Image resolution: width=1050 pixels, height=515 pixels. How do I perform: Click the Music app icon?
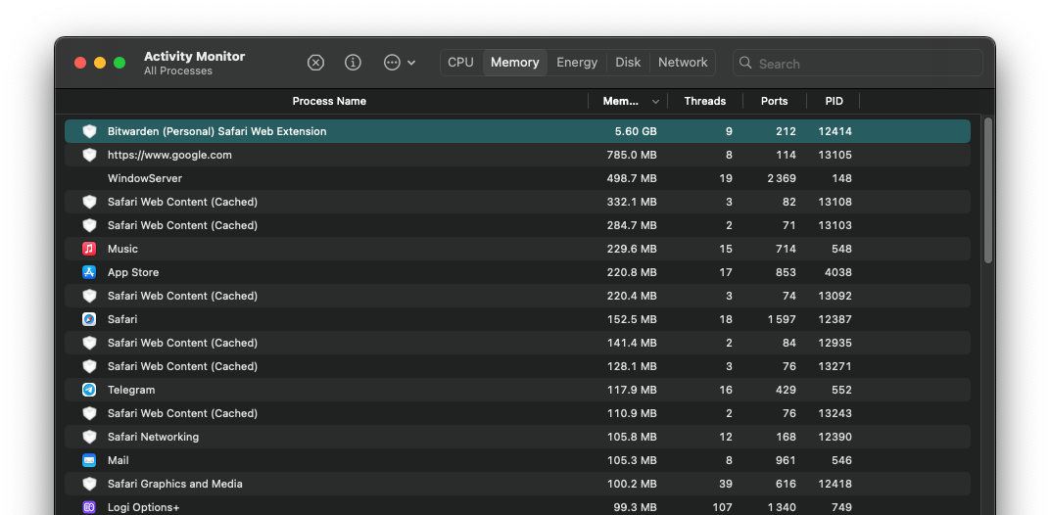point(89,249)
